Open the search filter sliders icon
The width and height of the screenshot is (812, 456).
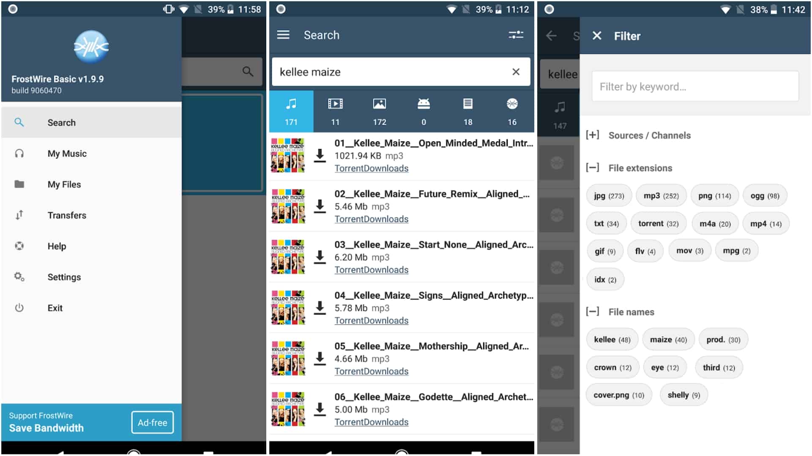516,35
